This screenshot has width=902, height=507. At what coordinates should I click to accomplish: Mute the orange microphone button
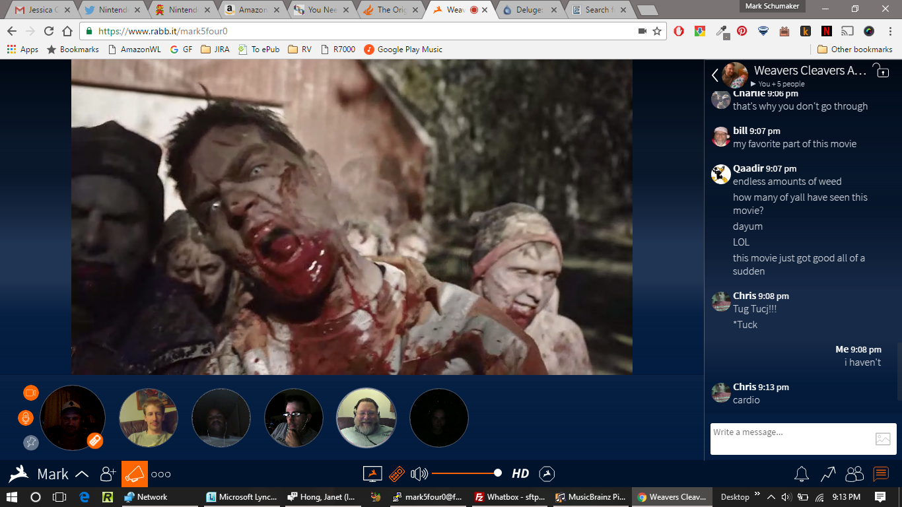[x=25, y=418]
